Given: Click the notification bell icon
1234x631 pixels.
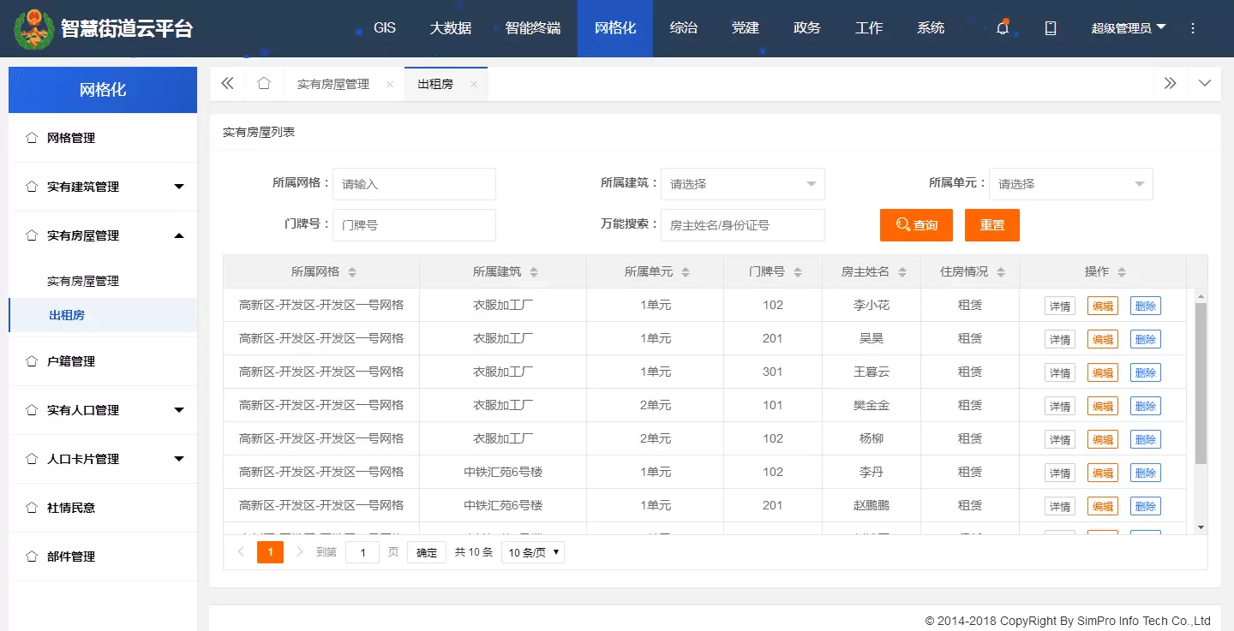Looking at the screenshot, I should [x=1002, y=28].
